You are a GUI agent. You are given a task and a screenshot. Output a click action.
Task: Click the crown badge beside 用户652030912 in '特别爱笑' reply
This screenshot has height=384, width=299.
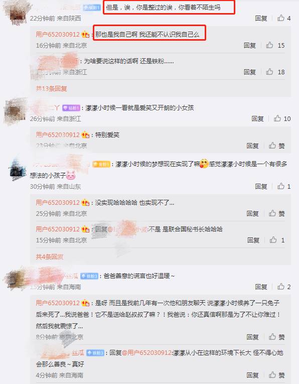point(85,135)
